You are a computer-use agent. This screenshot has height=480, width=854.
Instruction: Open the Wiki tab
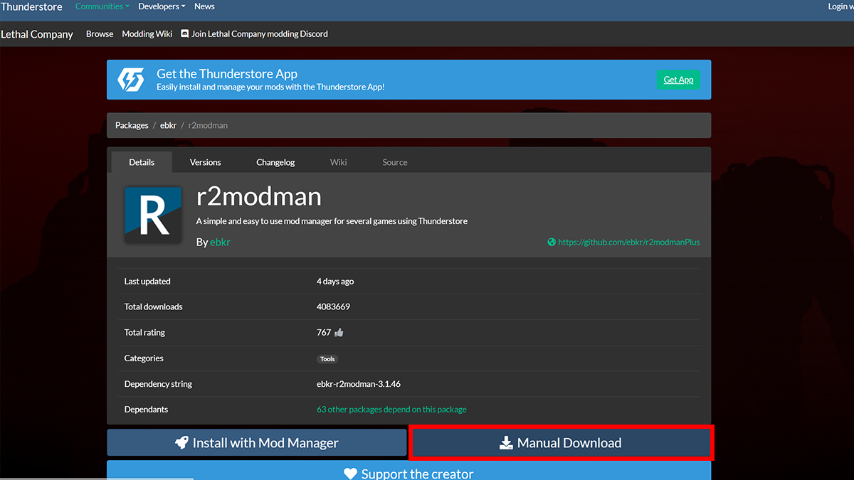click(338, 162)
